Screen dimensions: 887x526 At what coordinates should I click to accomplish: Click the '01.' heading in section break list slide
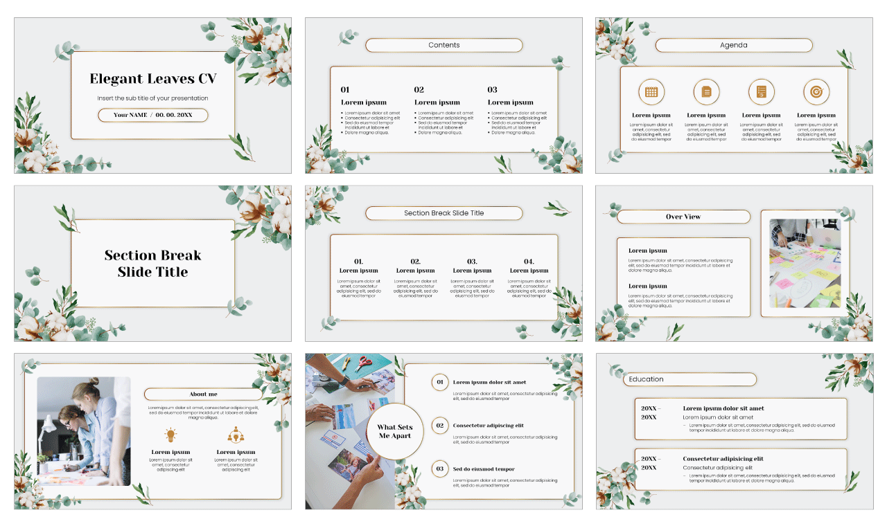point(359,262)
